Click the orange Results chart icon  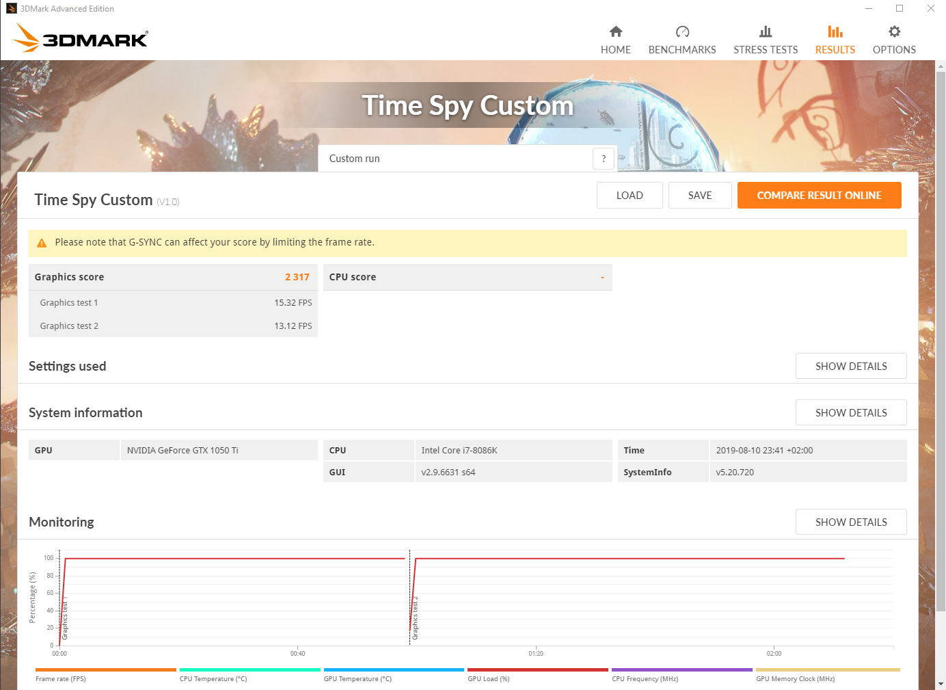(835, 31)
